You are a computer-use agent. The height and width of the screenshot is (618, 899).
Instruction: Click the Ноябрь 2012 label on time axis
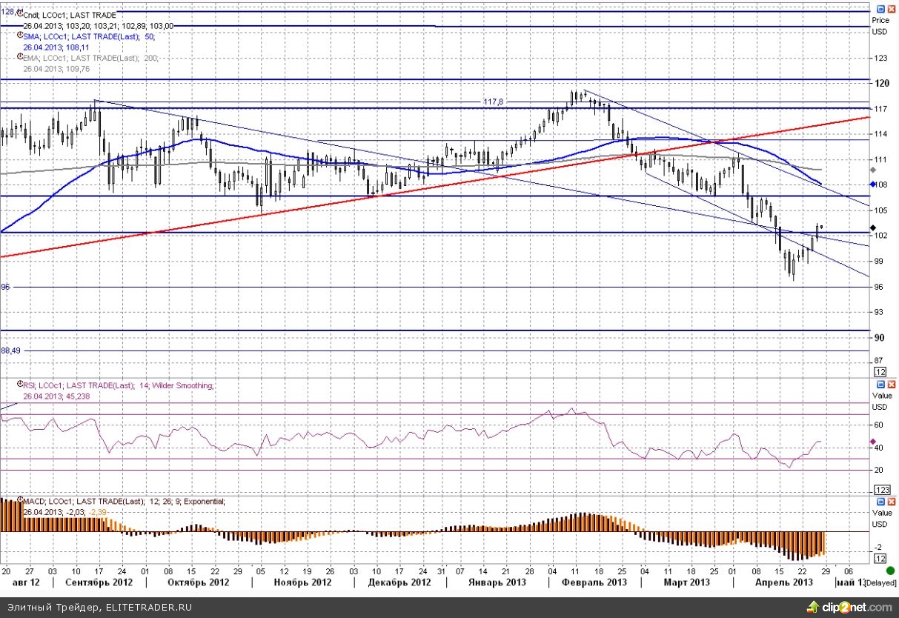click(x=302, y=582)
